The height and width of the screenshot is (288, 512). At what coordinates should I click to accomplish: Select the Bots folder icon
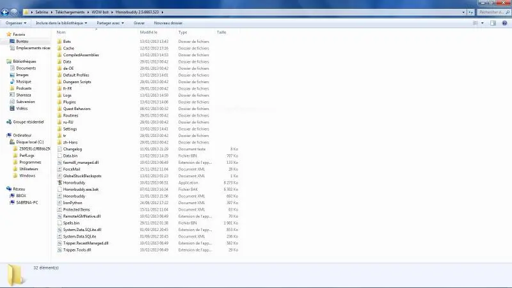tap(59, 42)
